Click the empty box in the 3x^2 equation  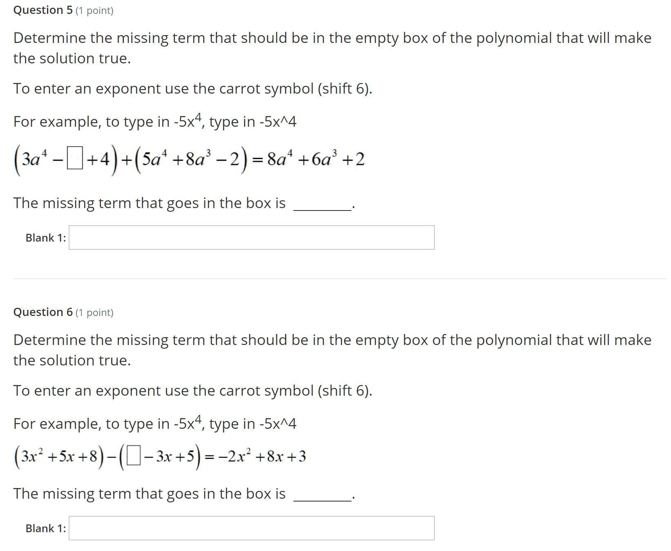pos(133,457)
